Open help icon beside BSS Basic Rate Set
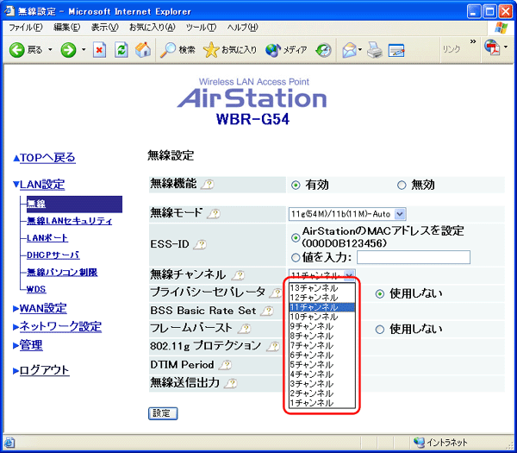The height and width of the screenshot is (453, 517). click(x=267, y=311)
